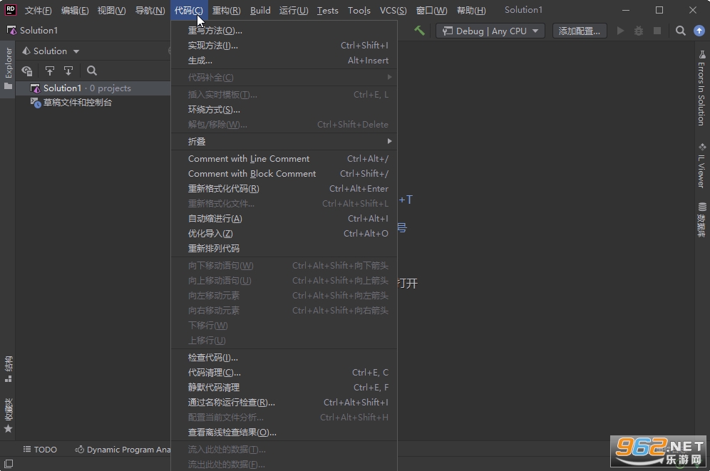Open the IL Viewer side panel
The image size is (710, 471).
[x=701, y=165]
